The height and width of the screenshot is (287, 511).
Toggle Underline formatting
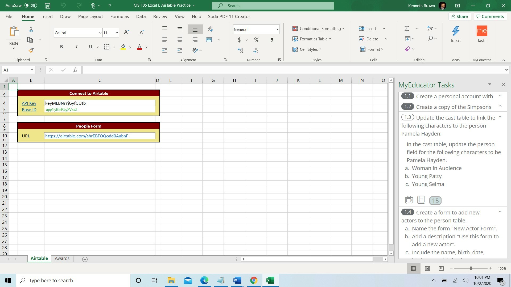(90, 47)
